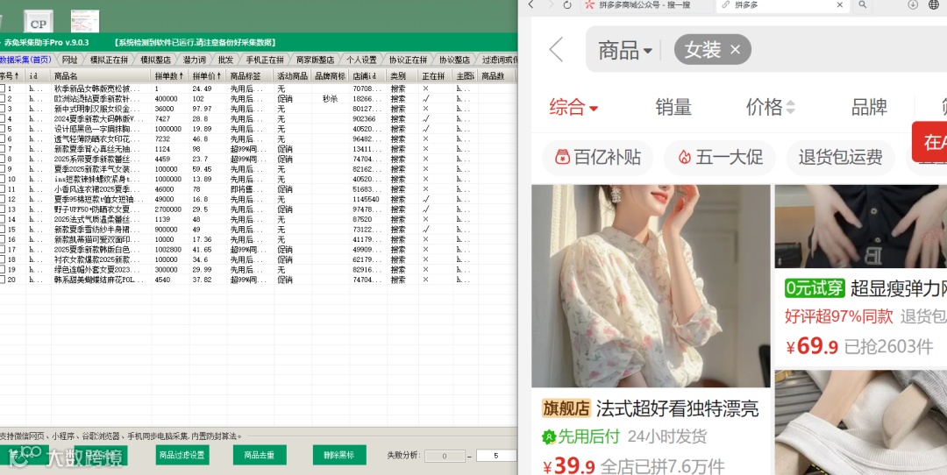Open floral blouse product image
This screenshot has width=947, height=475.
pyautogui.click(x=651, y=286)
